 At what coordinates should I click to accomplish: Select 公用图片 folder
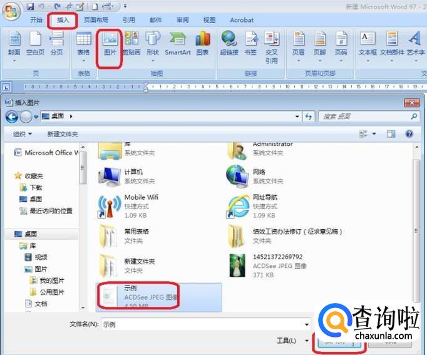[x=47, y=292]
